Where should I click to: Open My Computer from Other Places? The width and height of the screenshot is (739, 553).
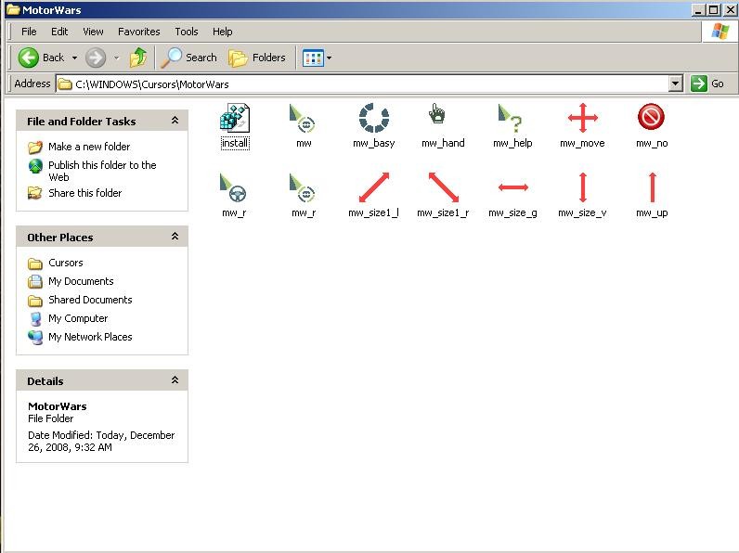click(x=78, y=318)
